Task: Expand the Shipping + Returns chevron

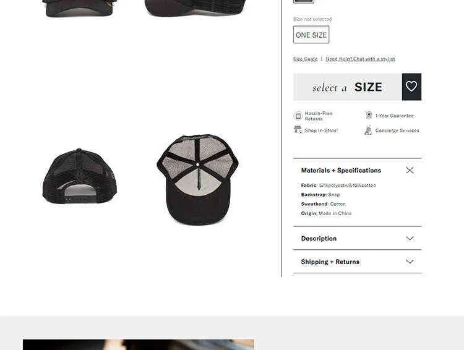Action: [x=410, y=262]
